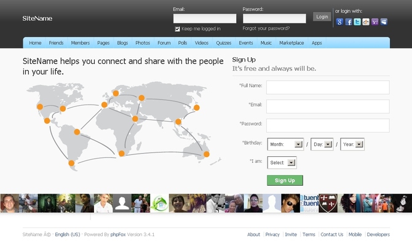Focus the Full Name field in the sign-up form
This screenshot has width=412, height=241.
[328, 87]
